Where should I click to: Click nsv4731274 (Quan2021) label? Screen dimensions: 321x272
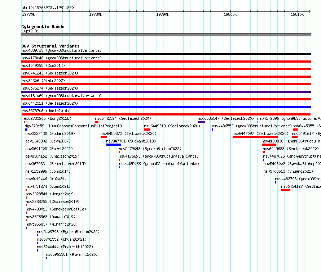48,186
